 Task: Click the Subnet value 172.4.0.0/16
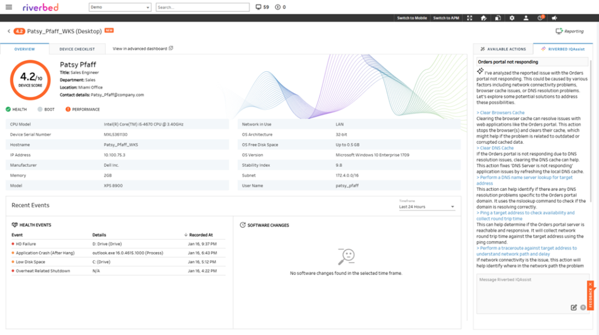click(x=347, y=175)
